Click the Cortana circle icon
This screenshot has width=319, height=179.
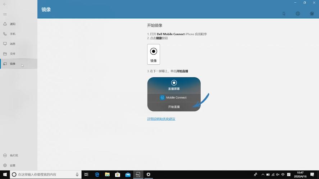click(x=14, y=175)
